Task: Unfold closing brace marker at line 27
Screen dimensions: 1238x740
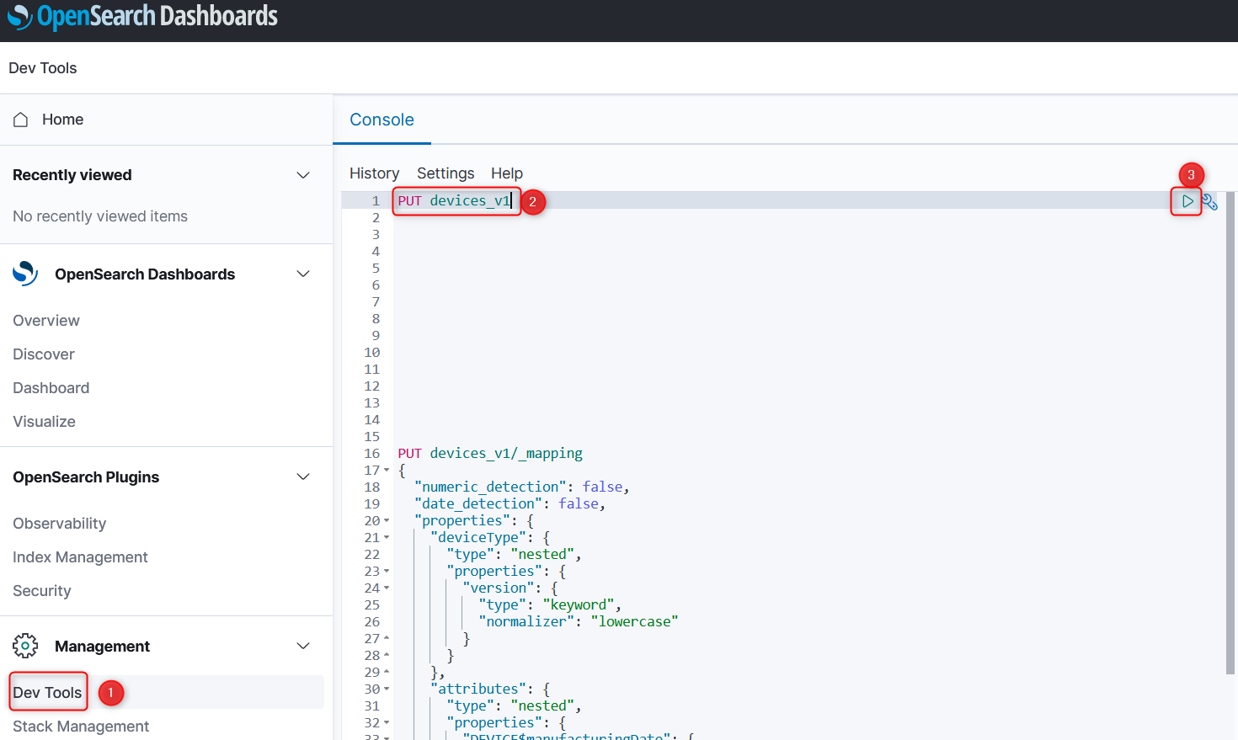Action: (387, 638)
